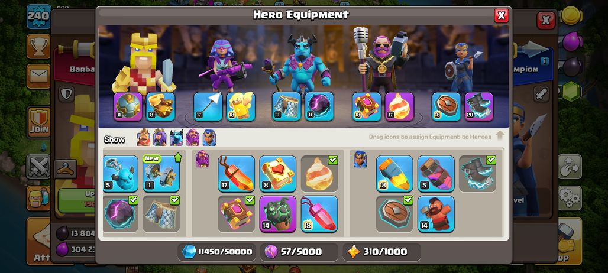Toggle the equipped Fireball checkmark item

click(319, 174)
